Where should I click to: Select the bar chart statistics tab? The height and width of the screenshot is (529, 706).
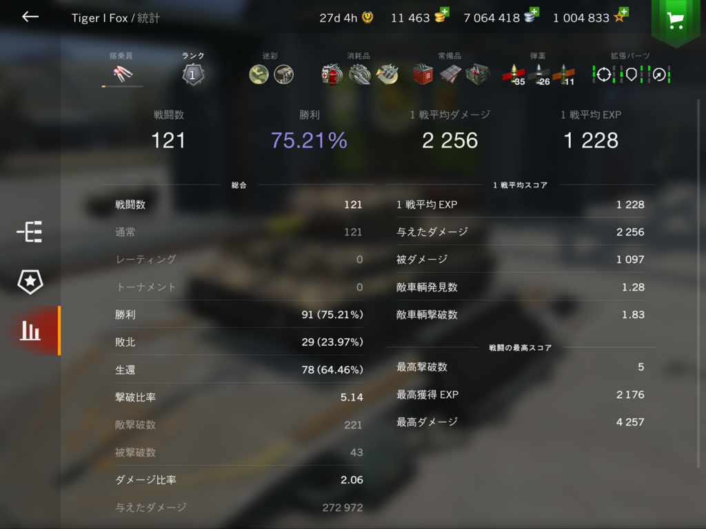[30, 331]
